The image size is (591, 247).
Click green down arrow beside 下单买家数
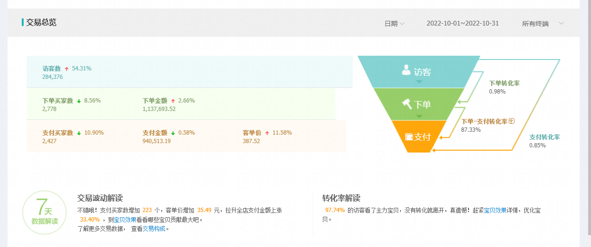pos(78,101)
